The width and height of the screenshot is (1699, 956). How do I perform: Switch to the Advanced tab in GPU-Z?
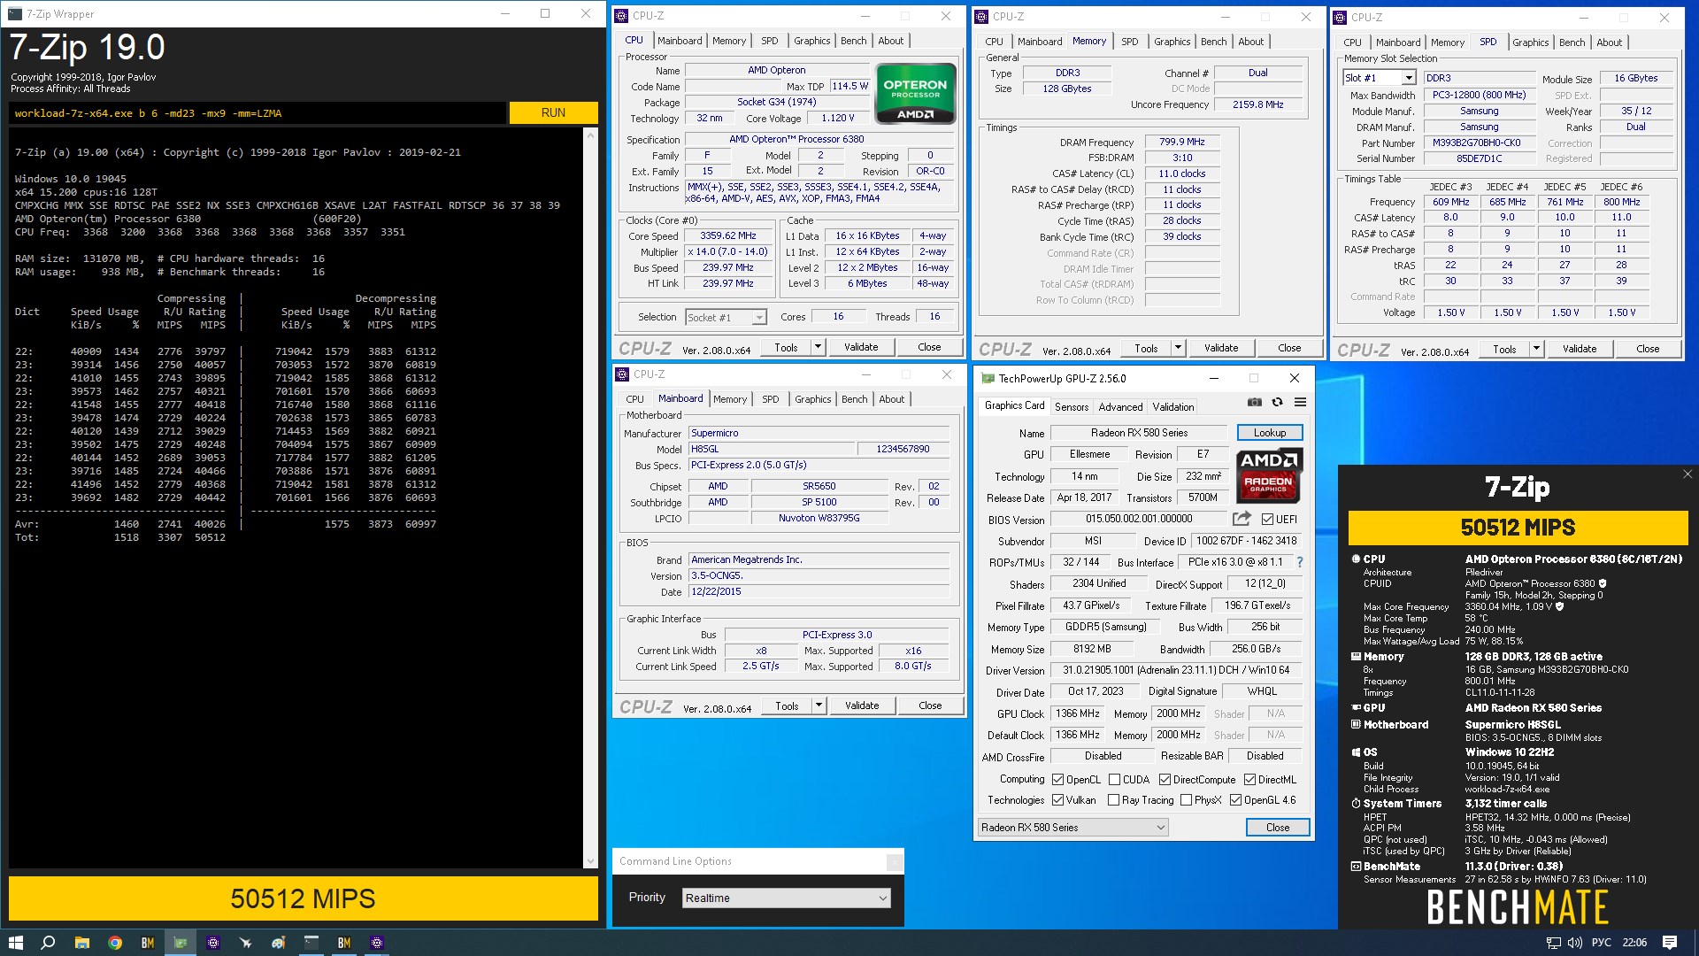tap(1120, 407)
